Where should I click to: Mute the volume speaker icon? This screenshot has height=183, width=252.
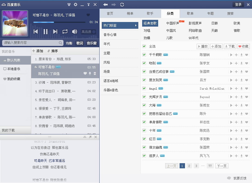click(x=74, y=32)
